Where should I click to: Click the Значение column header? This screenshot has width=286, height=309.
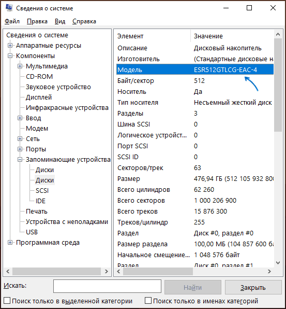click(x=232, y=36)
